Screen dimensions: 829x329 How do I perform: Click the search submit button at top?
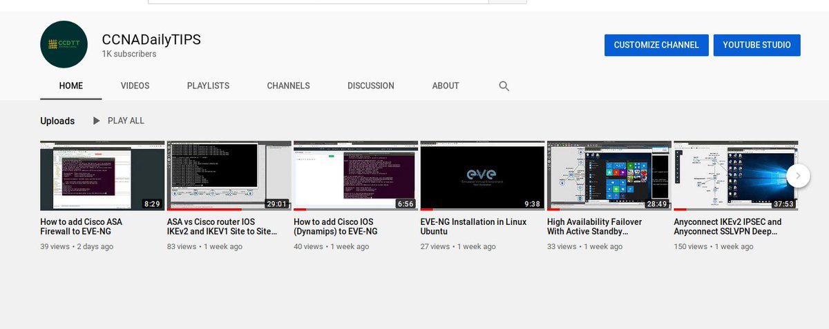tap(508, 2)
